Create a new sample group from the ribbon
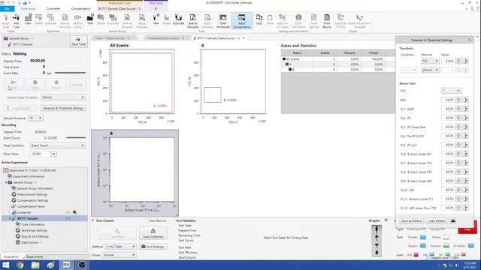Image resolution: width=481 pixels, height=270 pixels. [90, 20]
